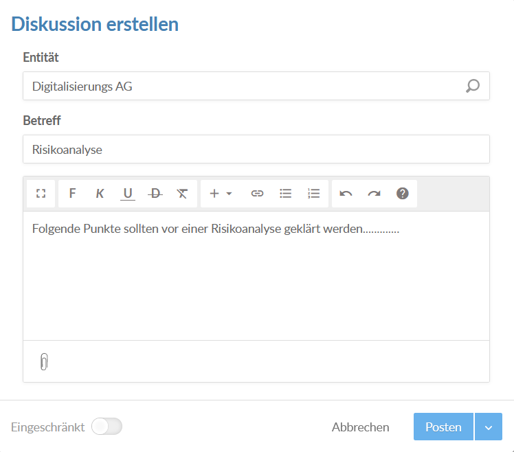514x452 pixels.
Task: Click the Betreff label
Action: pos(42,121)
